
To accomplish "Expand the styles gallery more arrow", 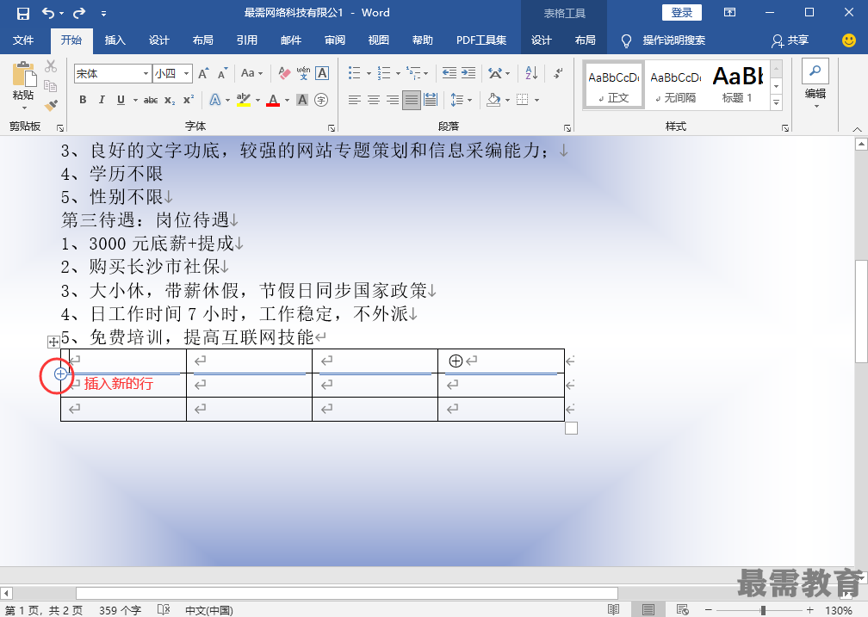I will [776, 102].
